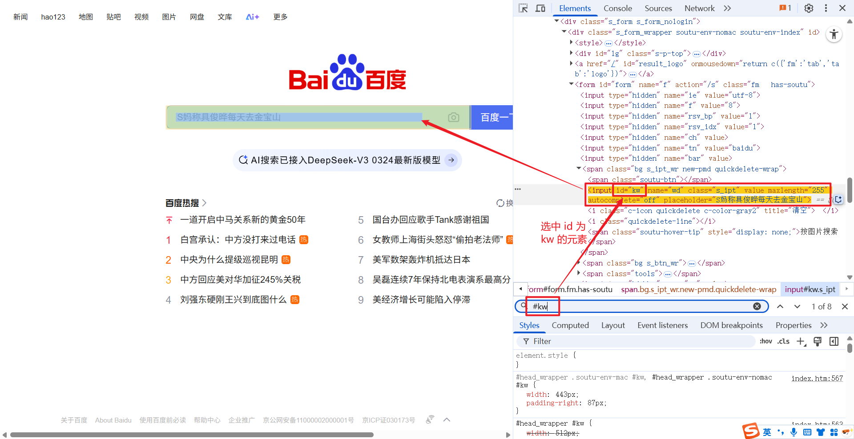Expand the style element node
This screenshot has width=854, height=439.
click(572, 43)
